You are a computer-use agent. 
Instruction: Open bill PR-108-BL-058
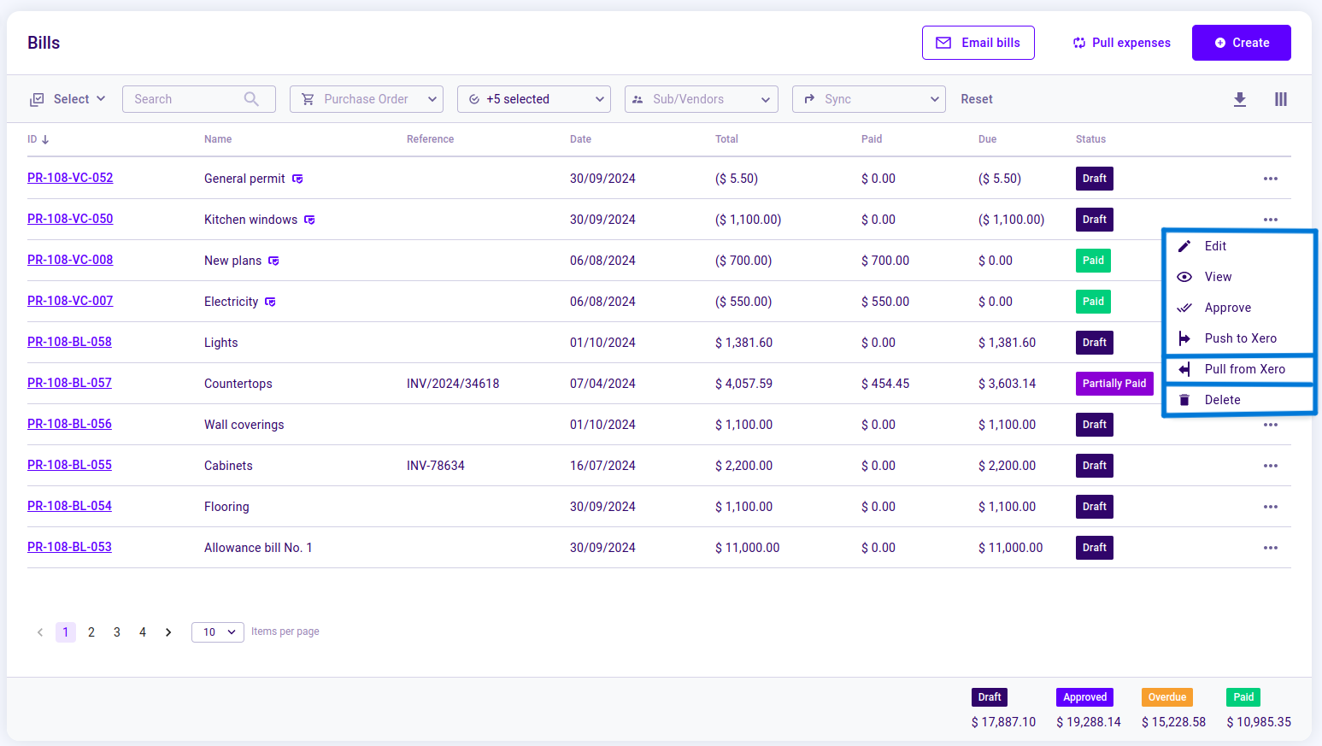[69, 342]
